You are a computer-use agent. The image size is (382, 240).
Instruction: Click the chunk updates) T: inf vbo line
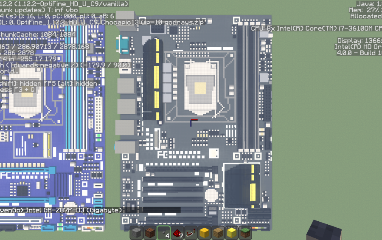pyautogui.click(x=39, y=10)
